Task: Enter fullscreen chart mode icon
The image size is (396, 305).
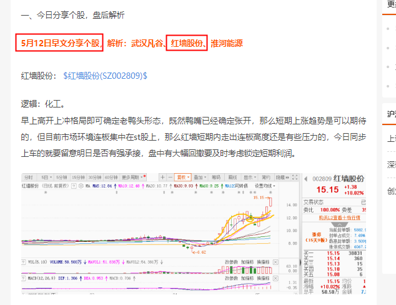Action: tap(295, 177)
